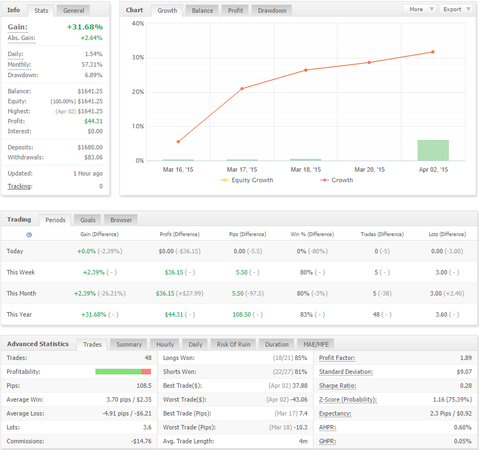The image size is (479, 450).
Task: Click the GHPR label
Action: click(x=327, y=442)
